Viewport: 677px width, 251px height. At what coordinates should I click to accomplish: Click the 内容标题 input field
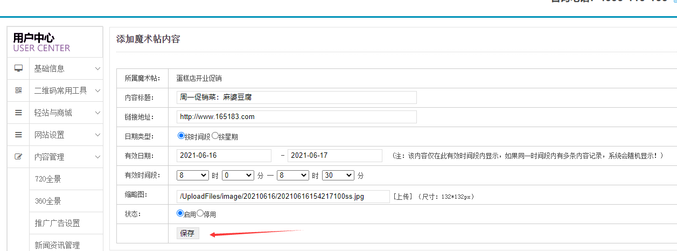[x=296, y=97]
